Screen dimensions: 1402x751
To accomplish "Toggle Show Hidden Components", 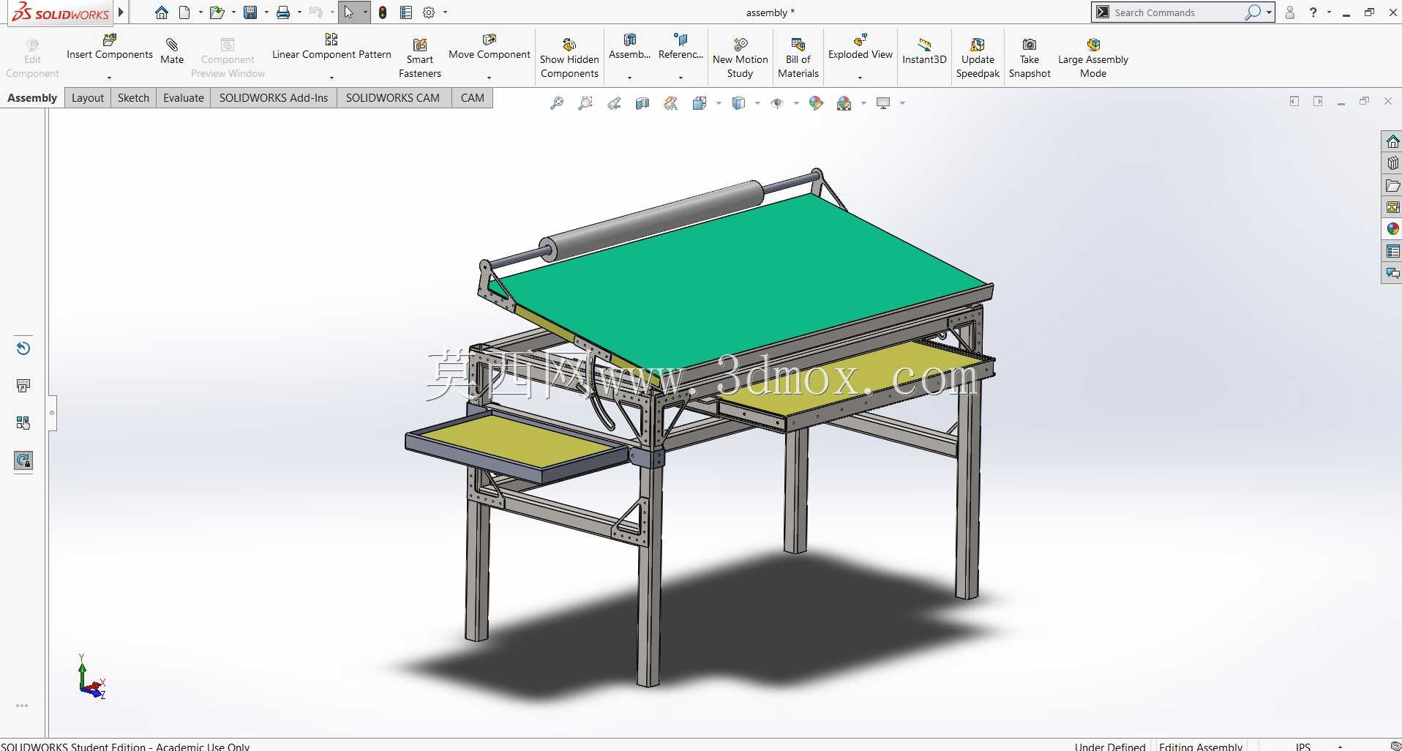I will [x=569, y=58].
